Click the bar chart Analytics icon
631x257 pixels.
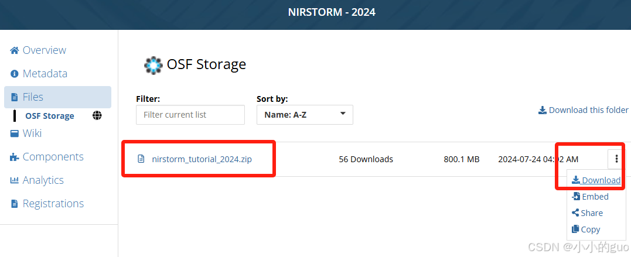click(x=15, y=180)
